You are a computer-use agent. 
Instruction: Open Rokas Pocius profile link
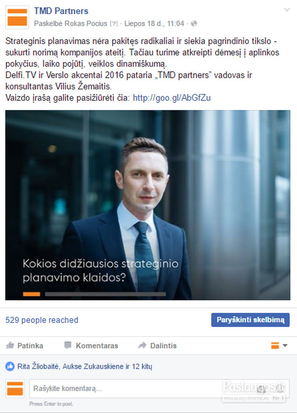pos(86,24)
